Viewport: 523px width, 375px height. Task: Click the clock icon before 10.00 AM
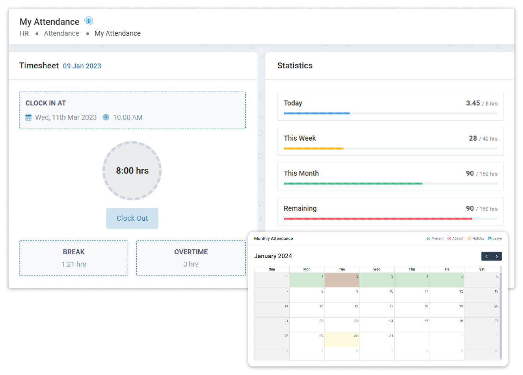106,117
